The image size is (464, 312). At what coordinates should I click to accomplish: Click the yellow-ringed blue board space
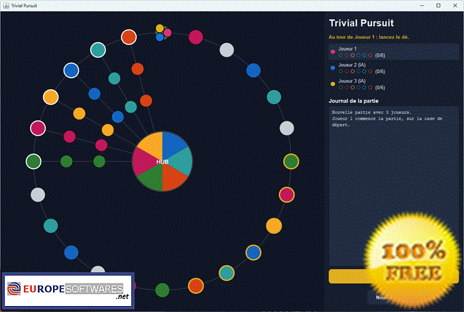[253, 252]
